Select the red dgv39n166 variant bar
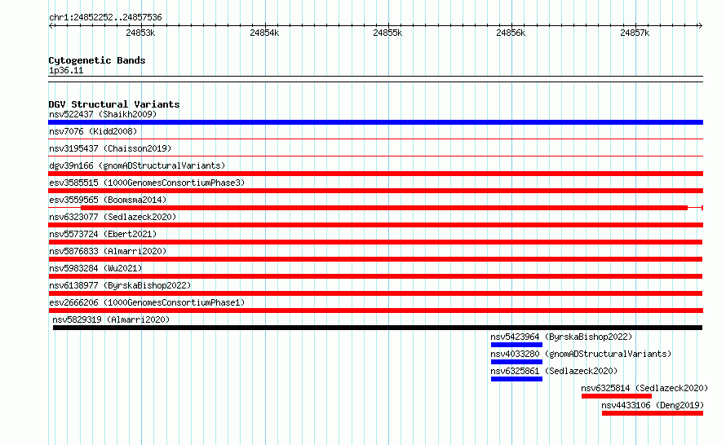726x445 pixels. [375, 174]
